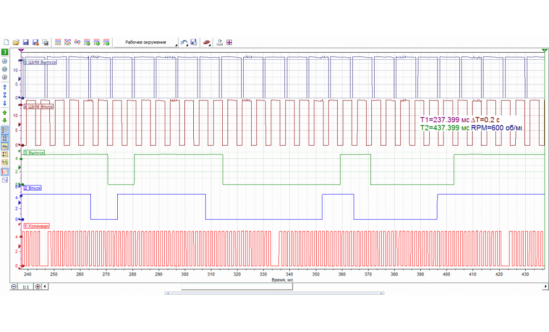Image resolution: width=549 pixels, height=332 pixels.
Task: Click the horizontal time scrollbar thumb
Action: pyautogui.click(x=237, y=287)
